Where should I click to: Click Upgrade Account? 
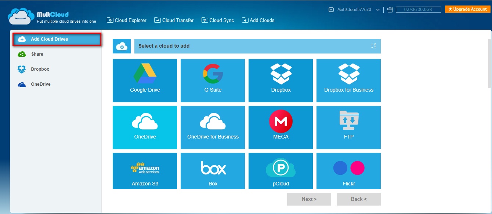[x=467, y=9]
